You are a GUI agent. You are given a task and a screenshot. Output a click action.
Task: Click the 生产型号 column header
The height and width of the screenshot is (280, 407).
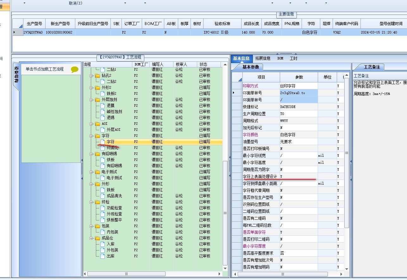pos(34,24)
